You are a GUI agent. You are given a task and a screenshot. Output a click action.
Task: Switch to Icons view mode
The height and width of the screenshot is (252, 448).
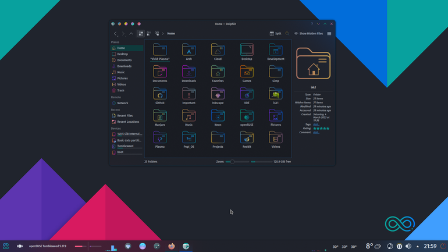[x=141, y=34]
